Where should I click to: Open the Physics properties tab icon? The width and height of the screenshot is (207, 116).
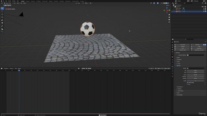point(172,67)
